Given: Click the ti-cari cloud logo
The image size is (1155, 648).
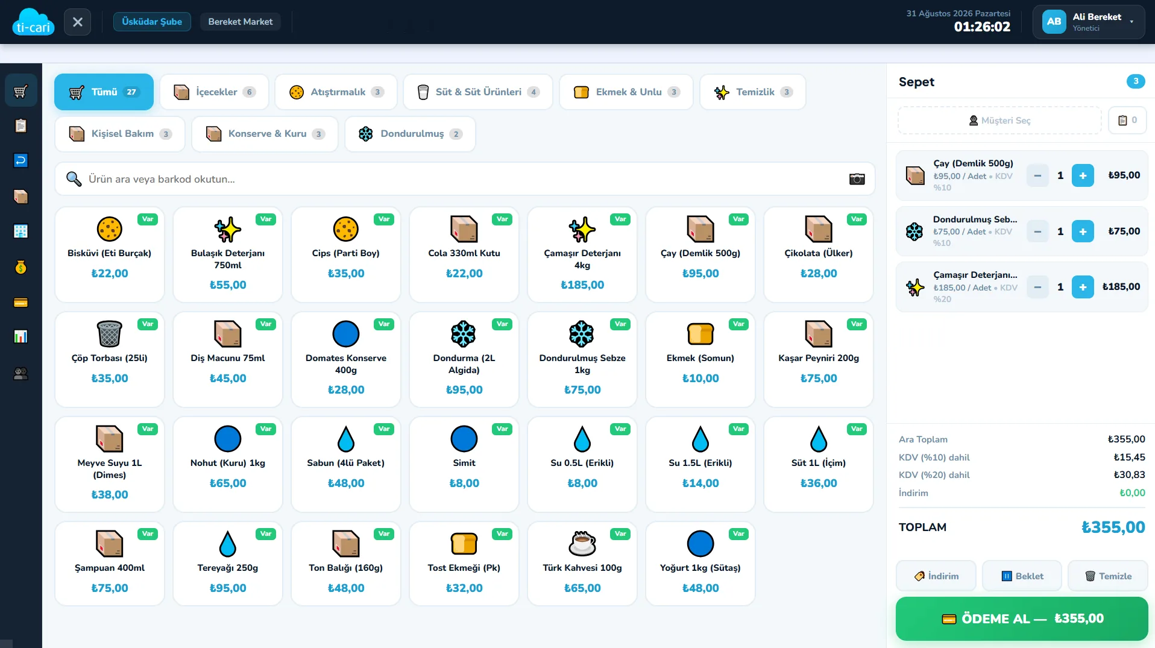Looking at the screenshot, I should tap(33, 22).
